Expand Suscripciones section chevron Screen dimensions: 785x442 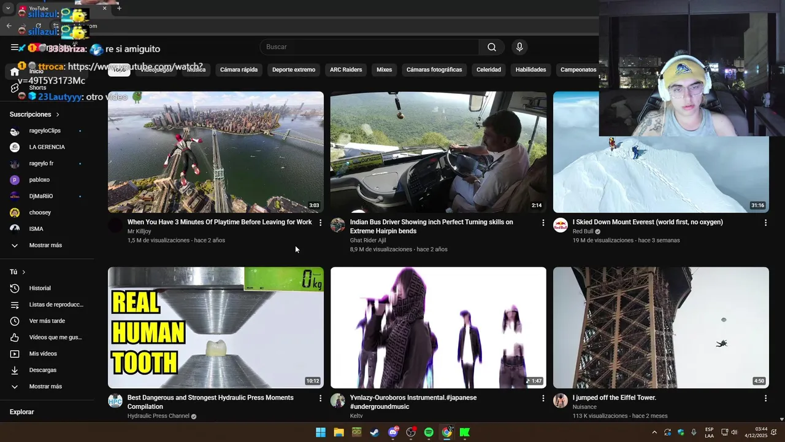(58, 115)
